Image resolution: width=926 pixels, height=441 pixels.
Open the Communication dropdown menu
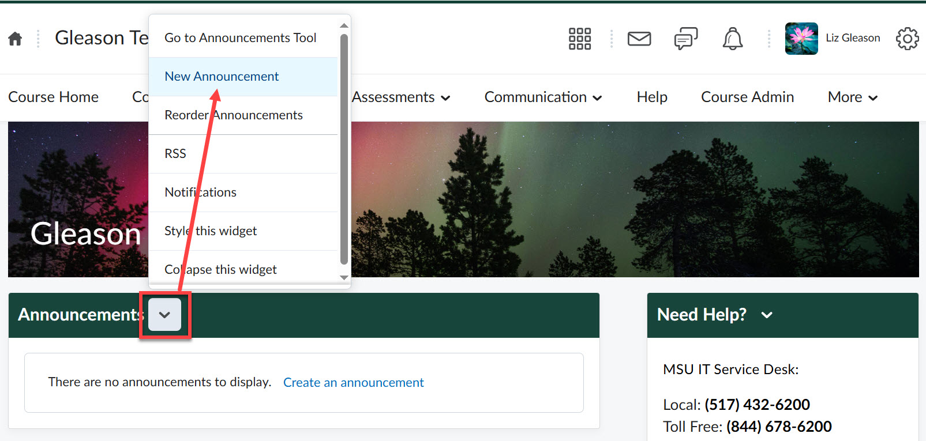coord(543,97)
